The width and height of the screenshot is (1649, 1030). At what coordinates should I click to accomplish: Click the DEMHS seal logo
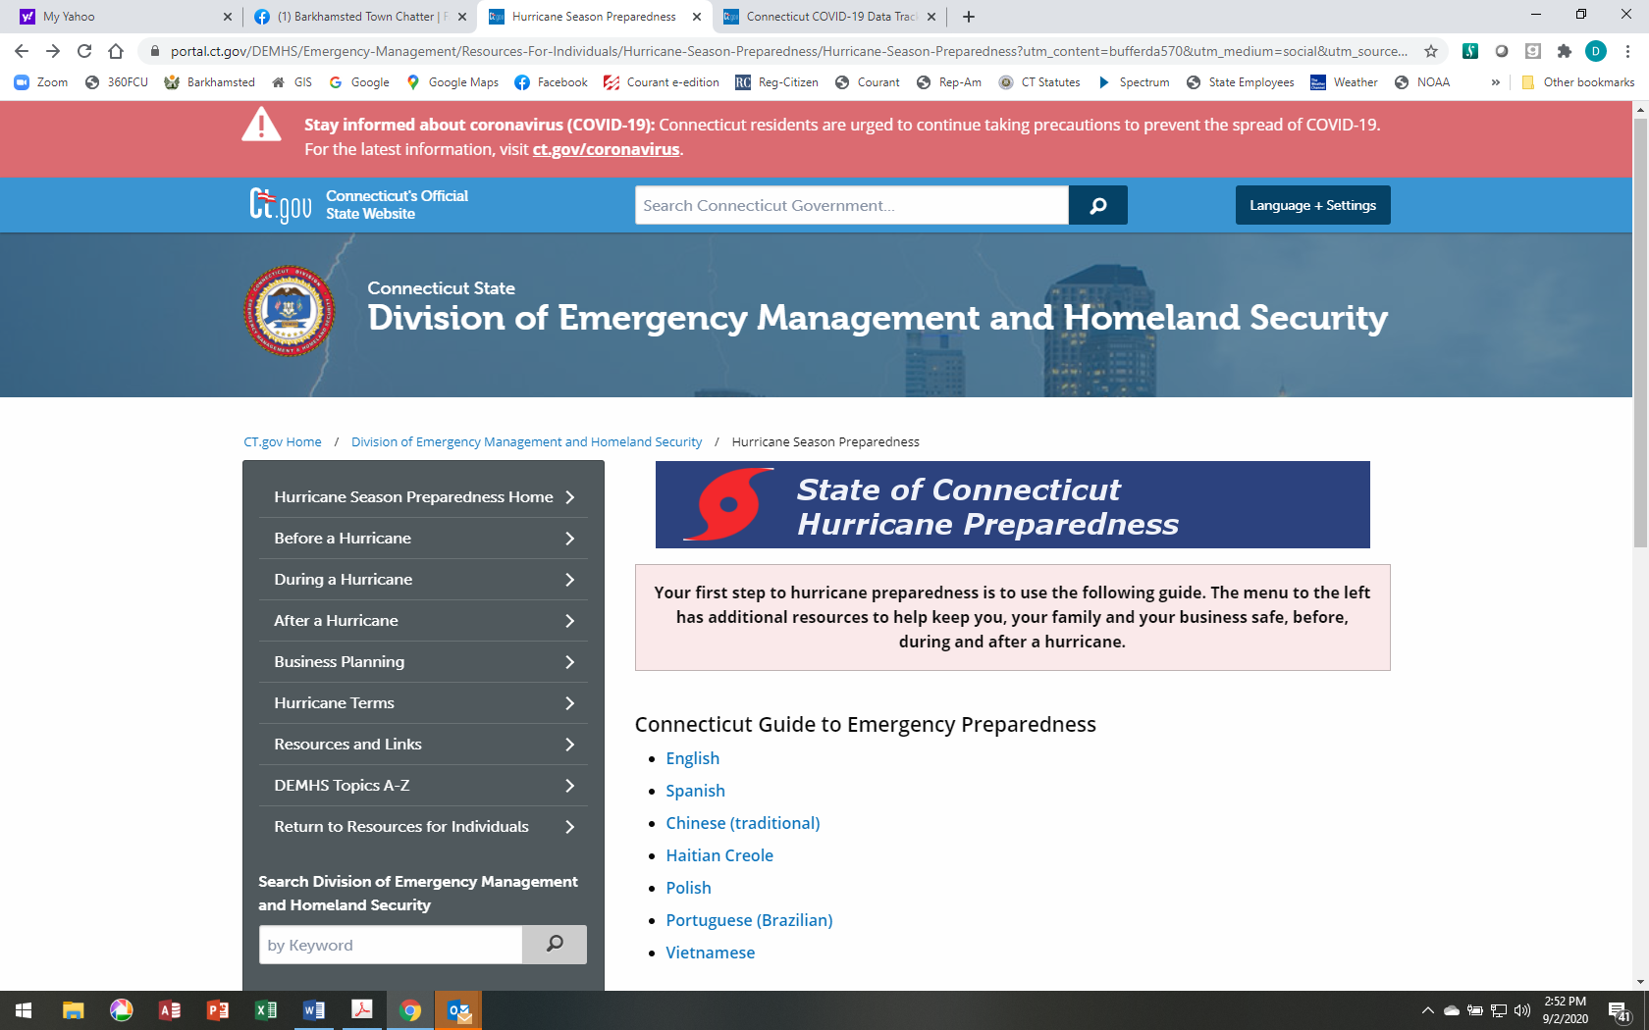click(x=290, y=311)
